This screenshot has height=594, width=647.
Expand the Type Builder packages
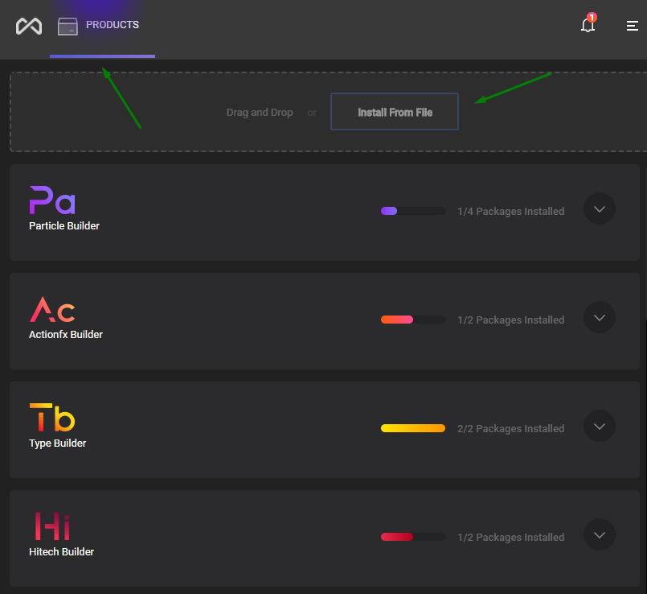[599, 426]
